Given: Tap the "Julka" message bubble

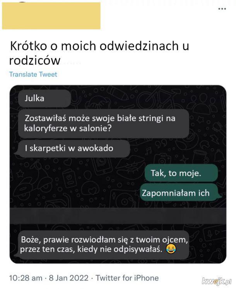Looking at the screenshot, I should (x=44, y=98).
